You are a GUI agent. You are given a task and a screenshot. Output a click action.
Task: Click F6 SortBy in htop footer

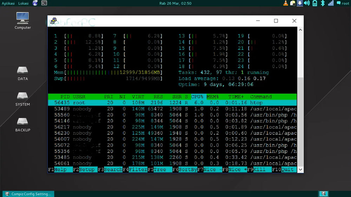185,170
